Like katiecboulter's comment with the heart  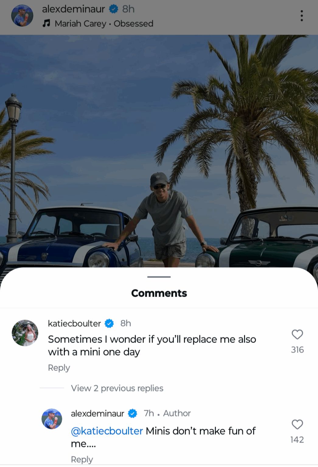point(297,334)
